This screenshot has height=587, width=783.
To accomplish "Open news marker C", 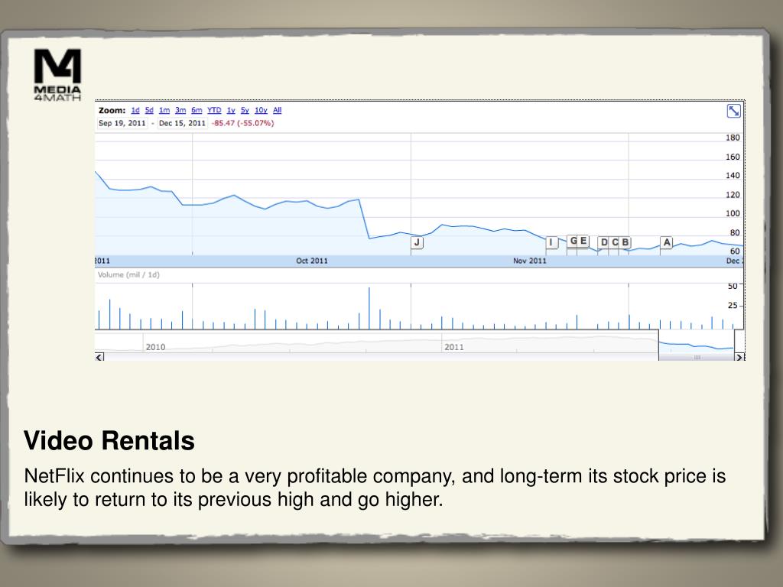I will coord(615,242).
